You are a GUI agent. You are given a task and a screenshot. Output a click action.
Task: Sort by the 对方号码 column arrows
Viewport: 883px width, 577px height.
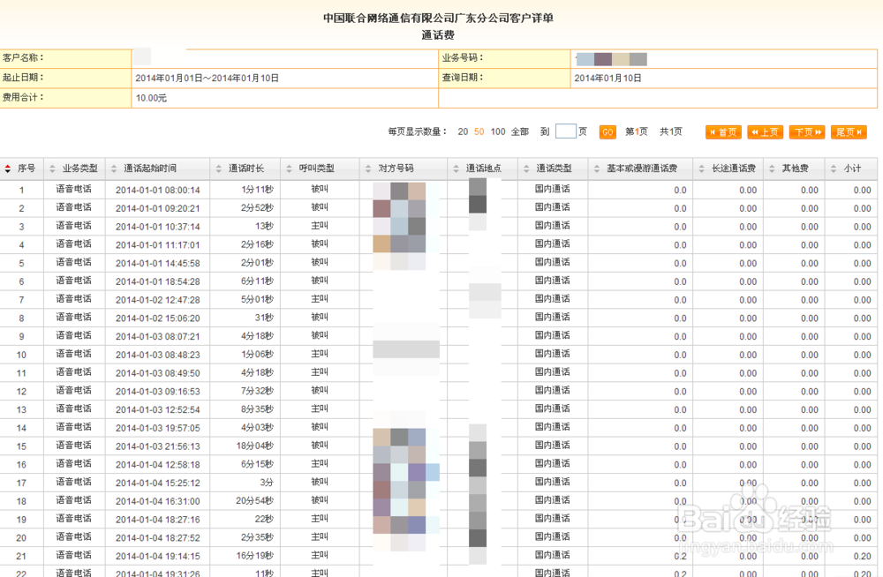click(x=368, y=169)
